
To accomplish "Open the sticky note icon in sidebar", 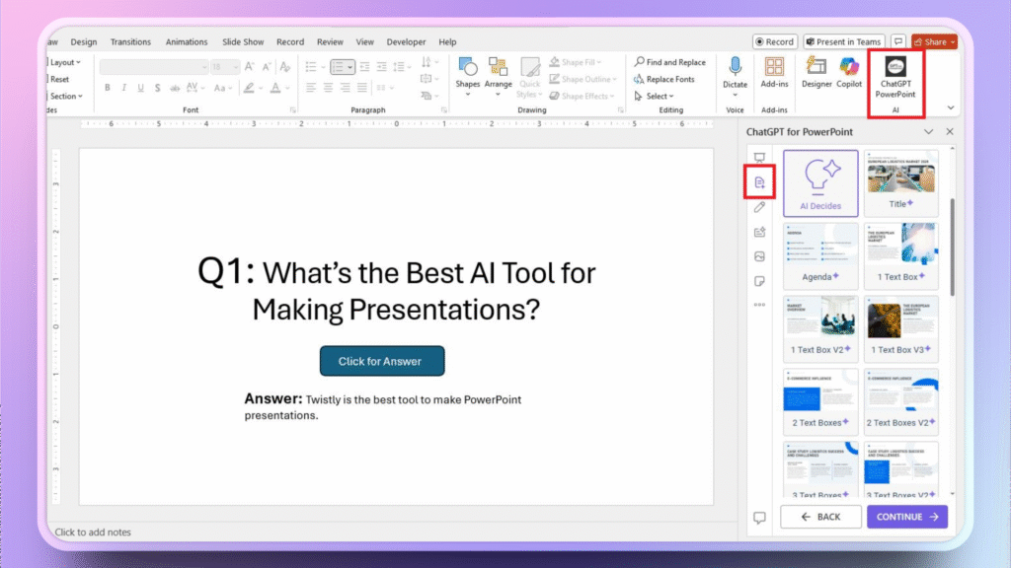I will pyautogui.click(x=759, y=281).
